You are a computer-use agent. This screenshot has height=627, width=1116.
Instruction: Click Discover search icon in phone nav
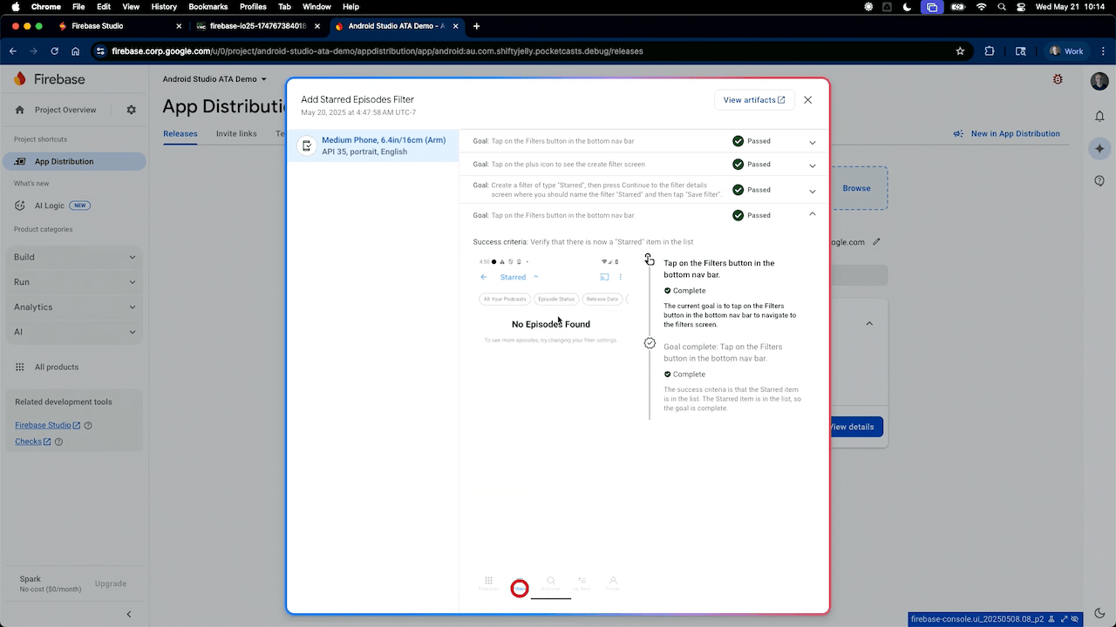(551, 583)
